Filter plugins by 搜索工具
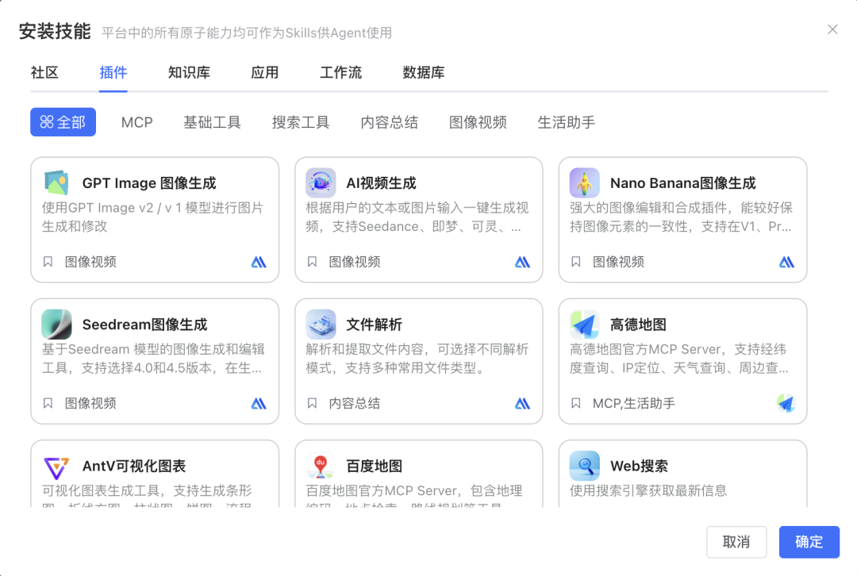The image size is (857, 576). pyautogui.click(x=301, y=122)
